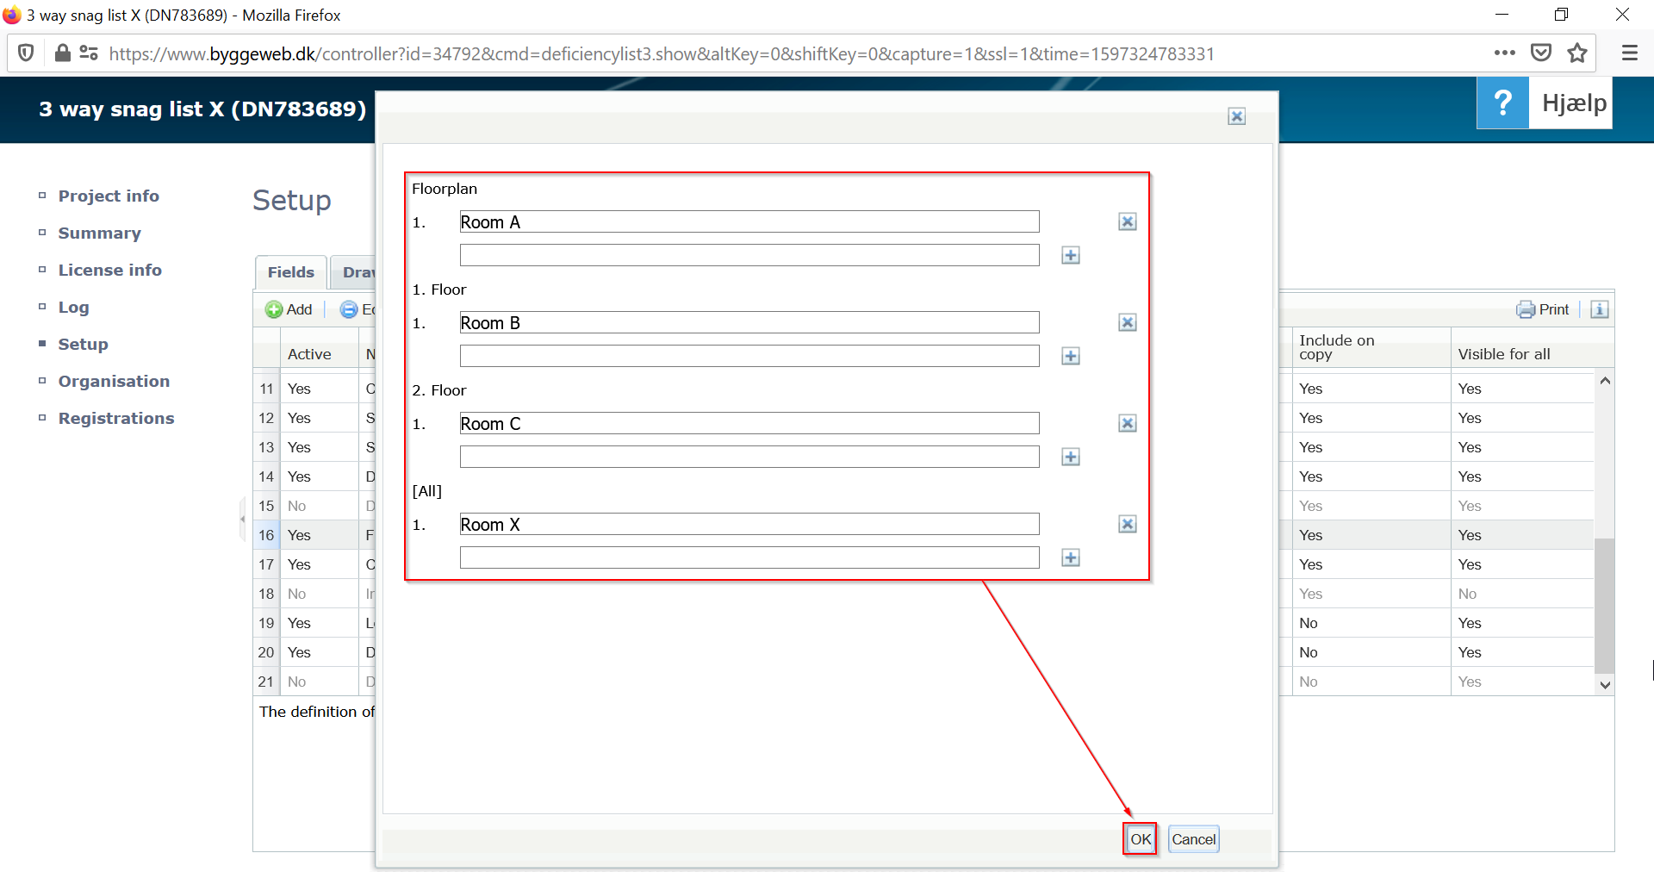1654x878 pixels.
Task: Focus empty new-room field under 2. Floor
Action: 749,457
